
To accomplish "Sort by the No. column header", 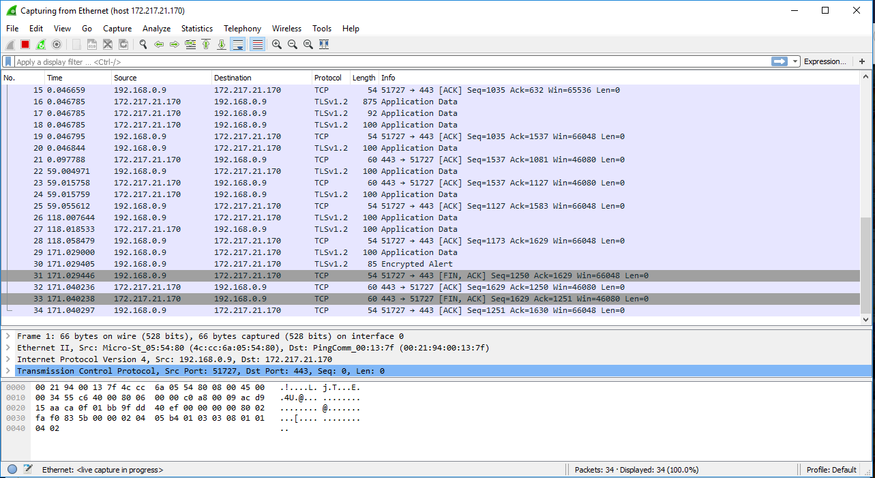I will click(23, 78).
